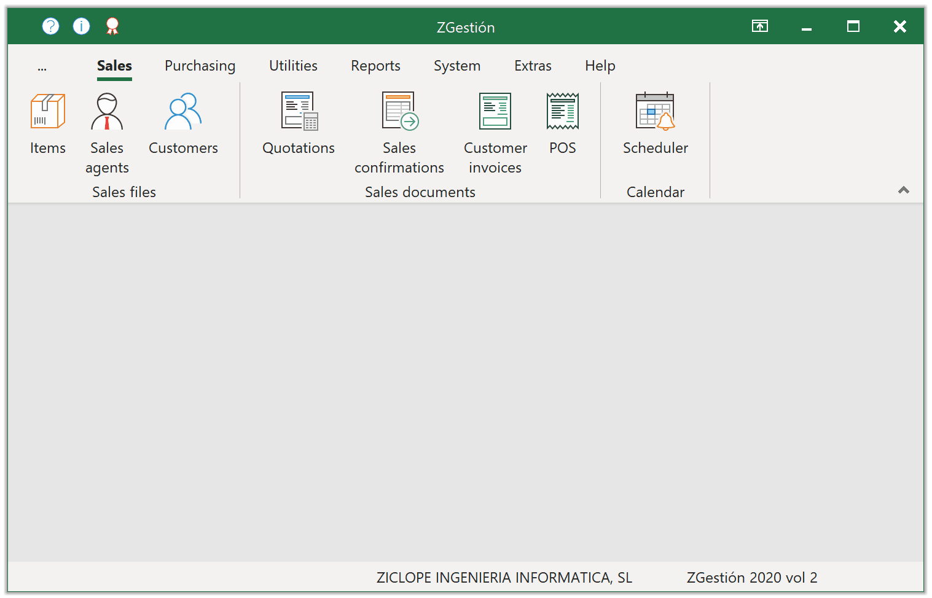
Task: Click the question mark help icon
Action: click(x=50, y=26)
